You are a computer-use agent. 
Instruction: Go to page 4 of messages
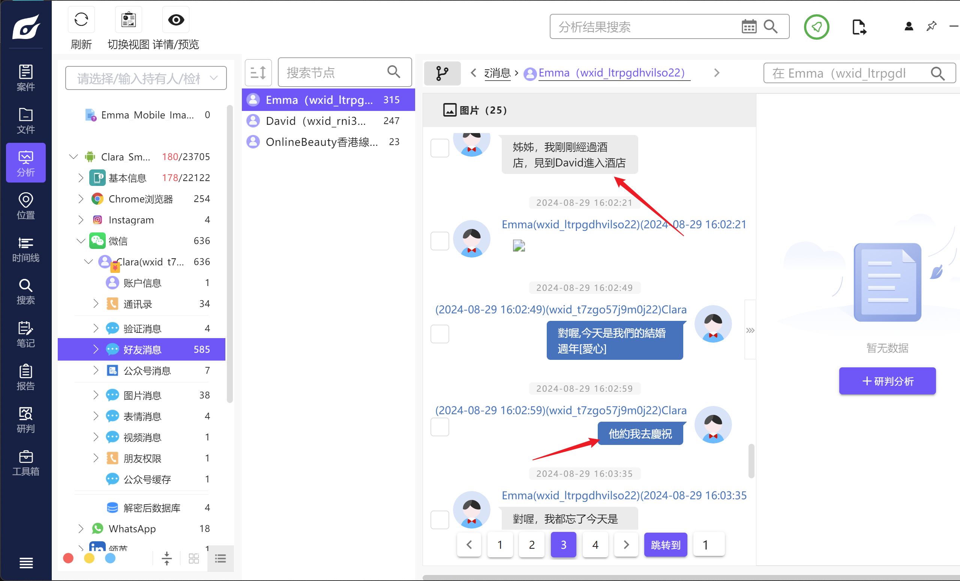pos(595,544)
